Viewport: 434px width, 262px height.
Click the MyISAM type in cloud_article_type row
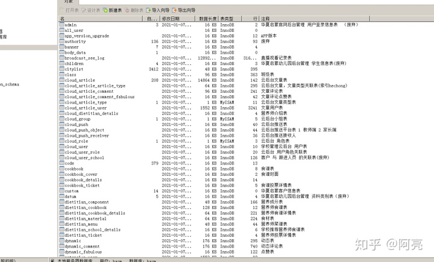(x=227, y=102)
